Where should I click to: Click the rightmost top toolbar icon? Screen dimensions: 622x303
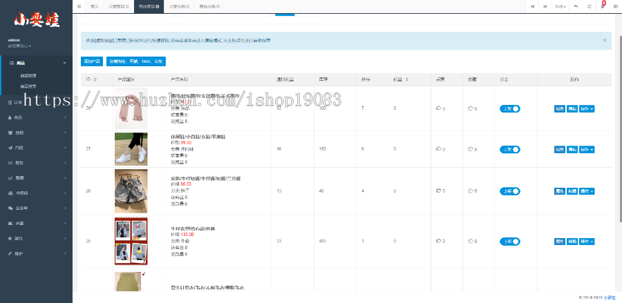pos(615,6)
